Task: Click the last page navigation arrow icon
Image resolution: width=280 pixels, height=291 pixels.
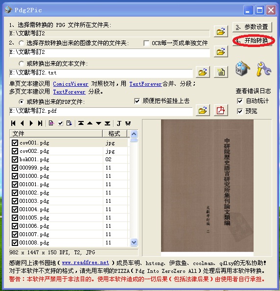Action: click(x=40, y=123)
